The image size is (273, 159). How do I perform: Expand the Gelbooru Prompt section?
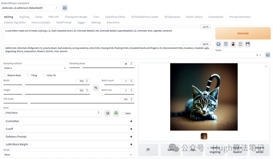pos(69,137)
